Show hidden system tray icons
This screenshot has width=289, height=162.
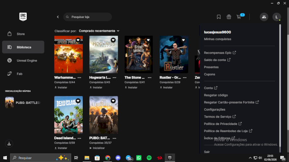click(x=250, y=158)
